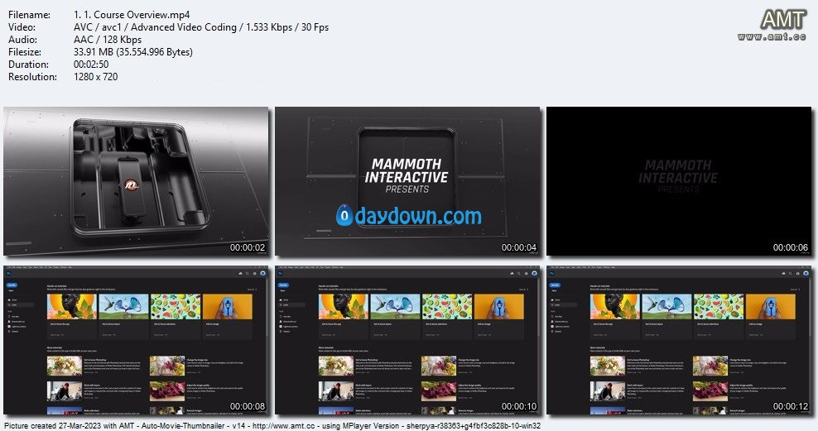
Task: Click the search magnifier icon in the 00:00:08 frame
Action: 248,274
